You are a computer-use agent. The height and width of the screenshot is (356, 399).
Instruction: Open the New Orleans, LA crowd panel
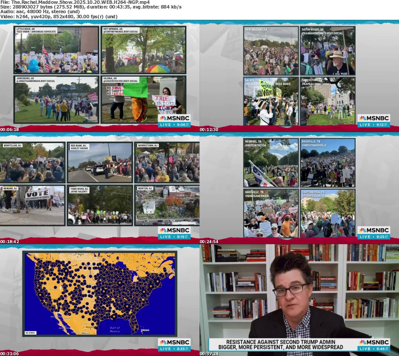271,51
